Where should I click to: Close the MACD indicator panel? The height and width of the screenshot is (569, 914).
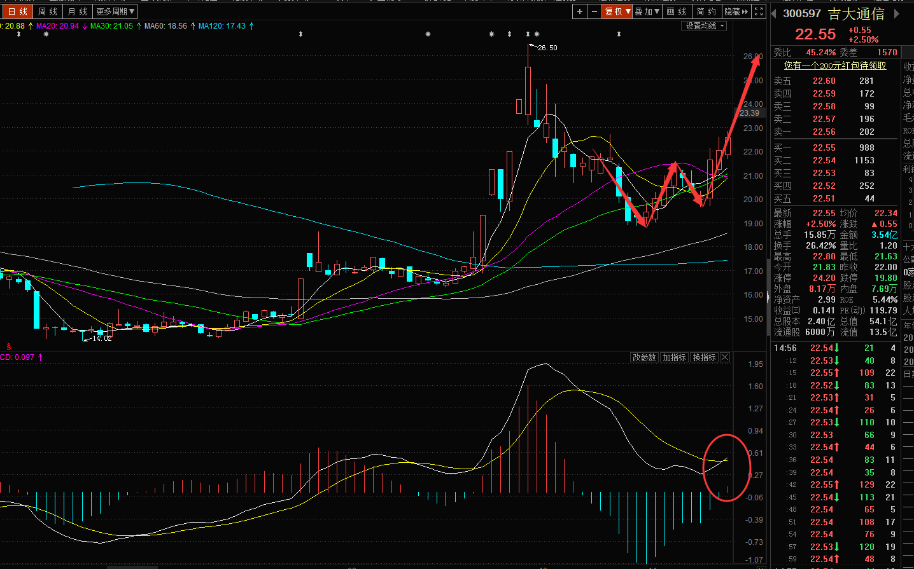[x=724, y=357]
